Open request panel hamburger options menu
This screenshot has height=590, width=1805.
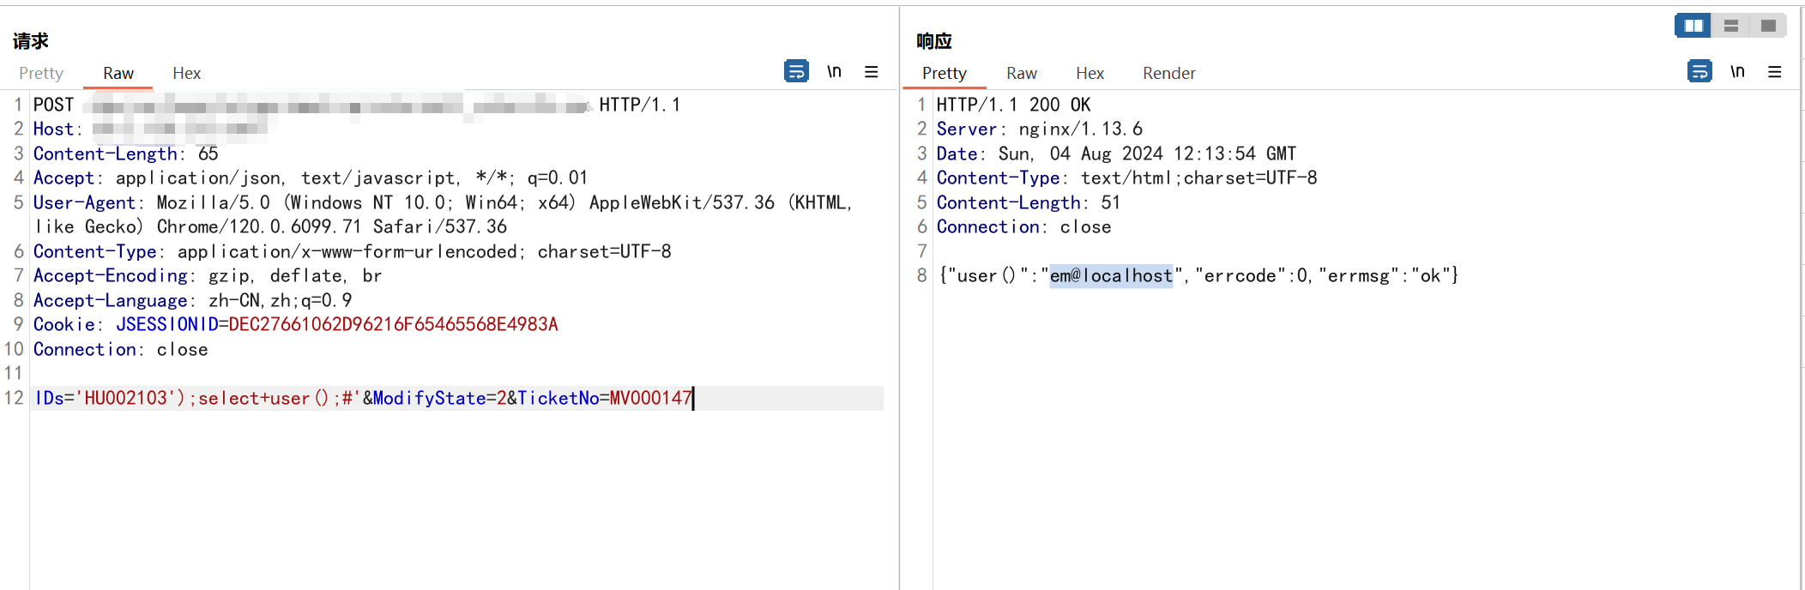coord(871,72)
